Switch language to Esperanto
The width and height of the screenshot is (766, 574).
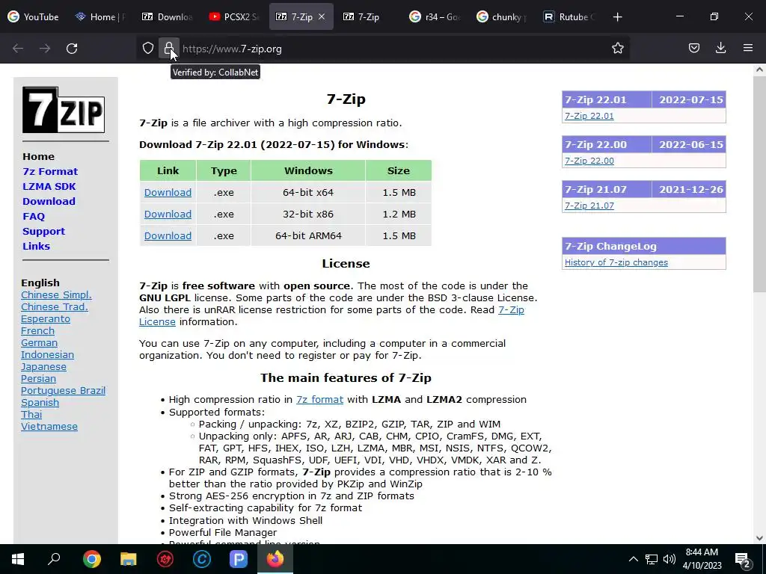coord(46,318)
